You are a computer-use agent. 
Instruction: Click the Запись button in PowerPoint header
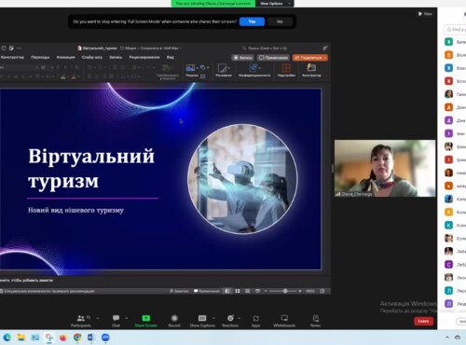pos(243,58)
